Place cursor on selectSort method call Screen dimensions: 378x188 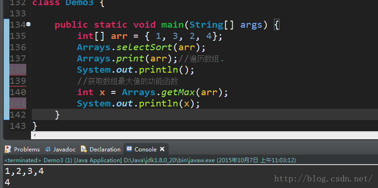tap(144, 47)
